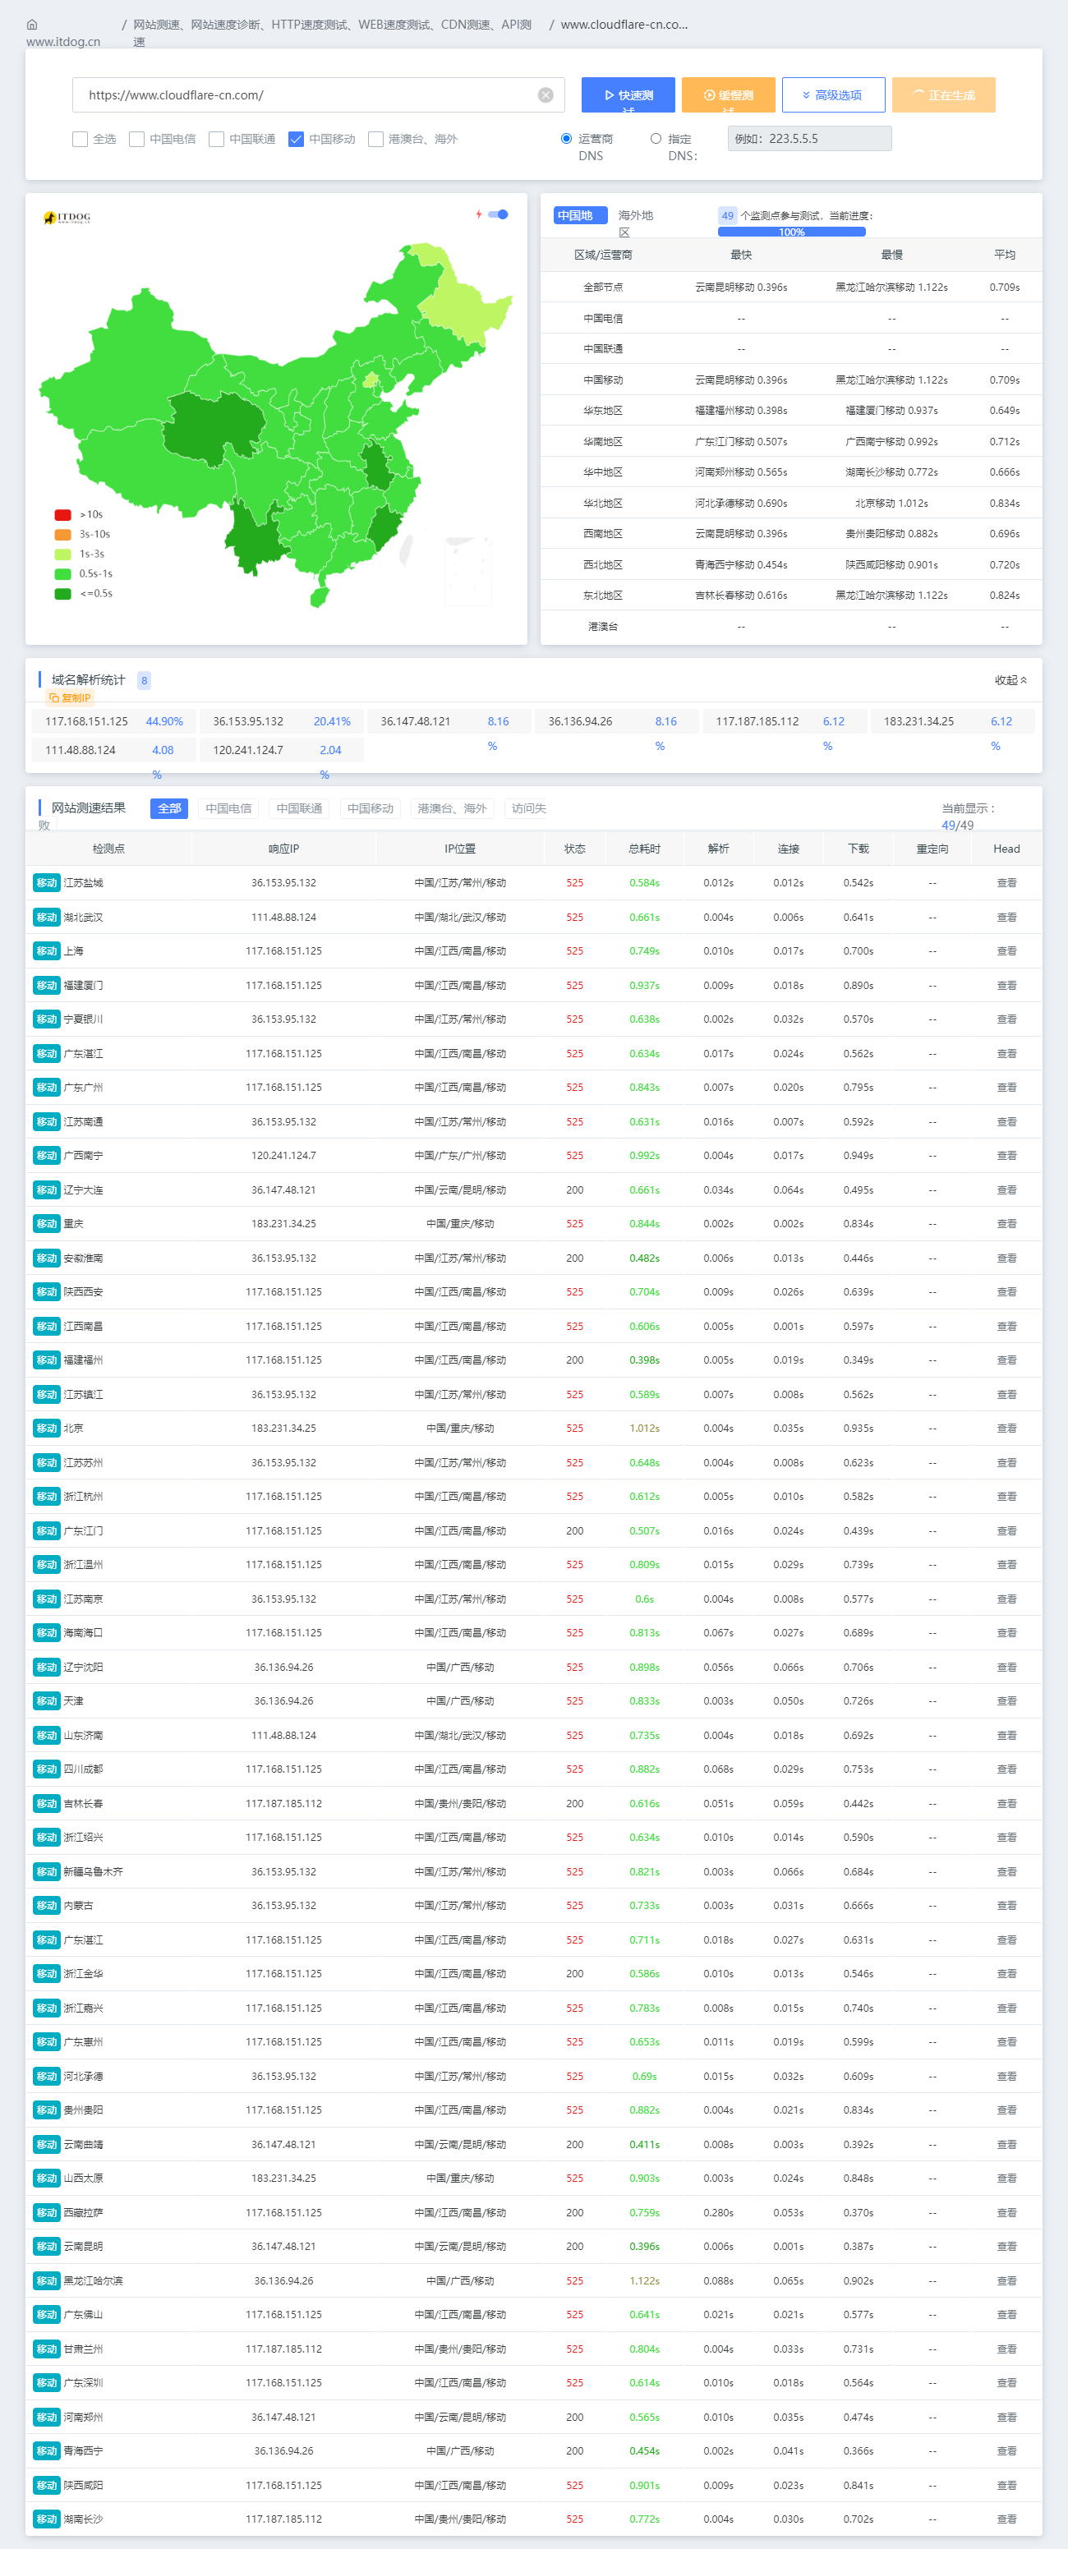Click the DNS stat IP 36.153.95.132

tap(247, 721)
